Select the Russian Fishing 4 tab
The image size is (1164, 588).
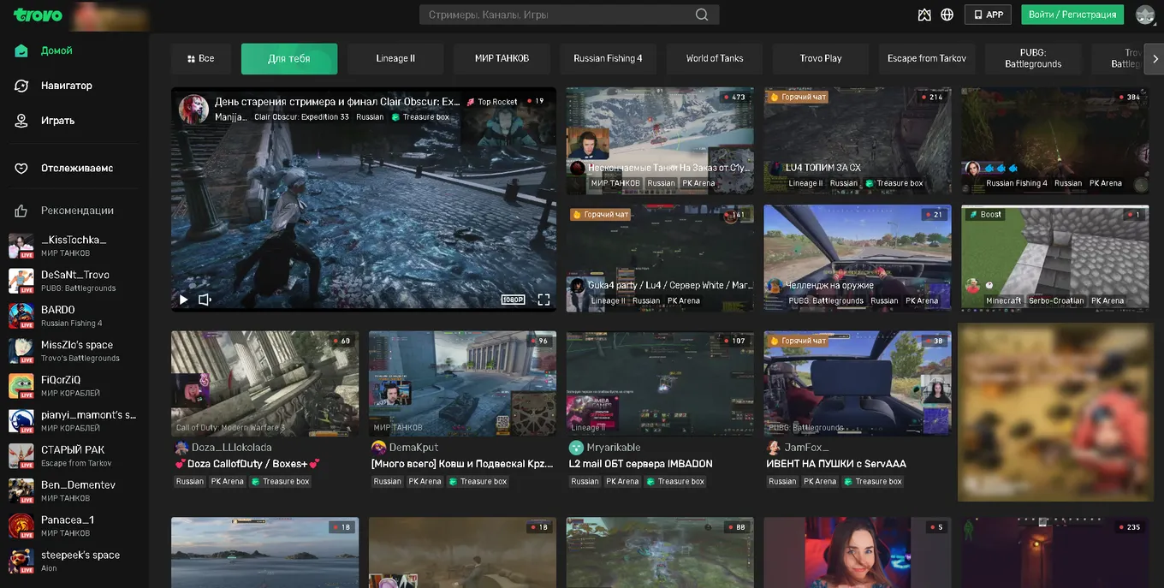pos(608,59)
